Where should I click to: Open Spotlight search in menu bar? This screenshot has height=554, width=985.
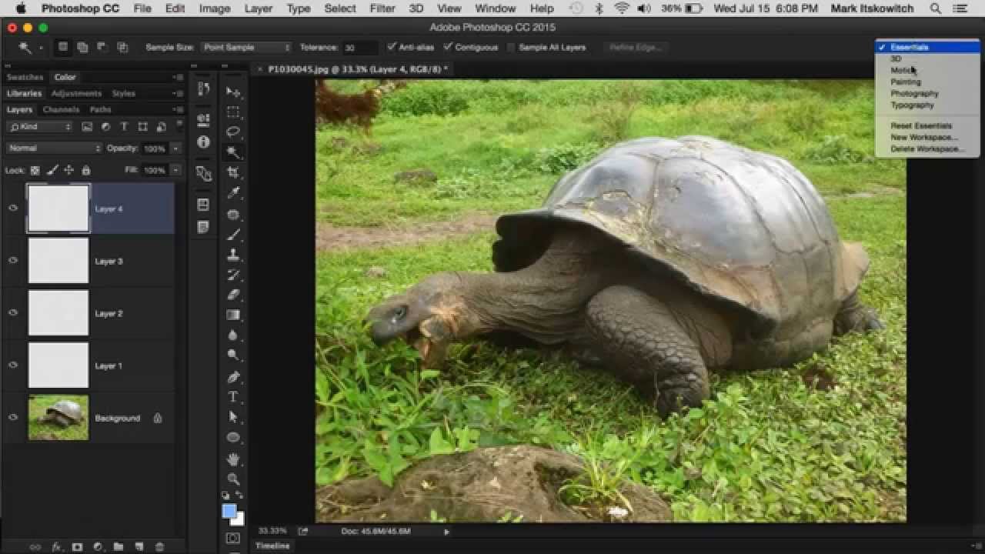pos(936,8)
